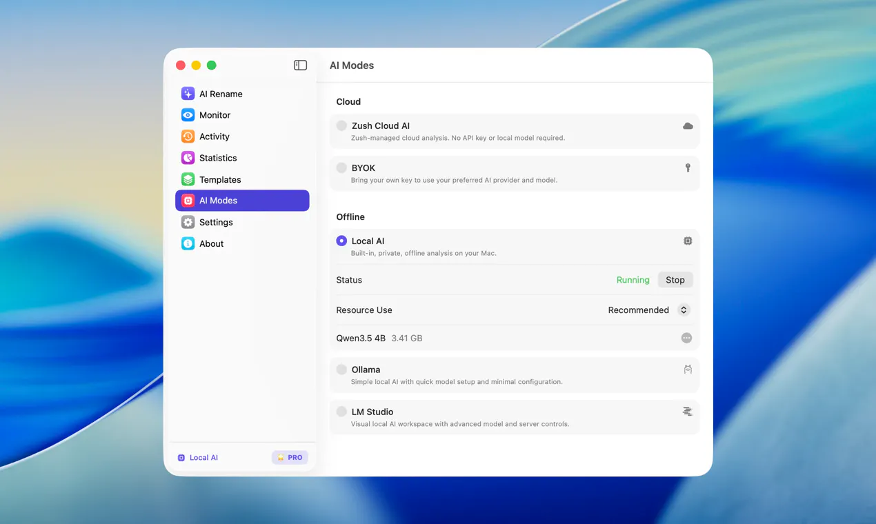Select the Zush Cloud AI radio button
Viewport: 876px width, 524px height.
[341, 125]
